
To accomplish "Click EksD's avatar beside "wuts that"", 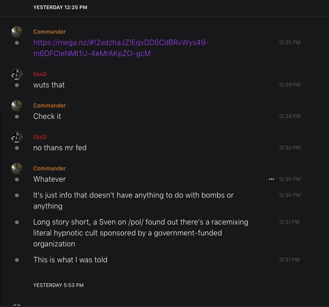I will click(x=17, y=74).
